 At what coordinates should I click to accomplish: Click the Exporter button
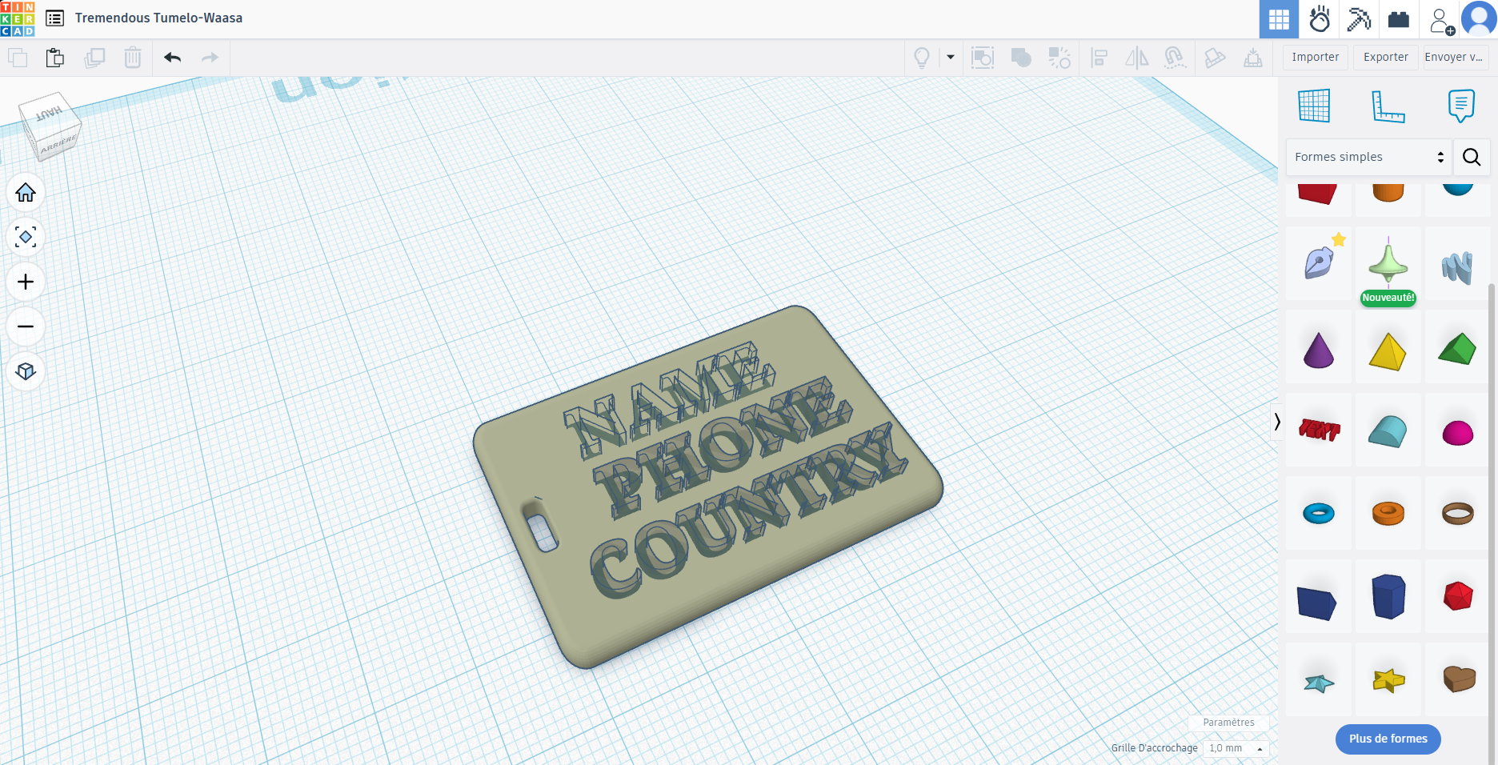1386,58
